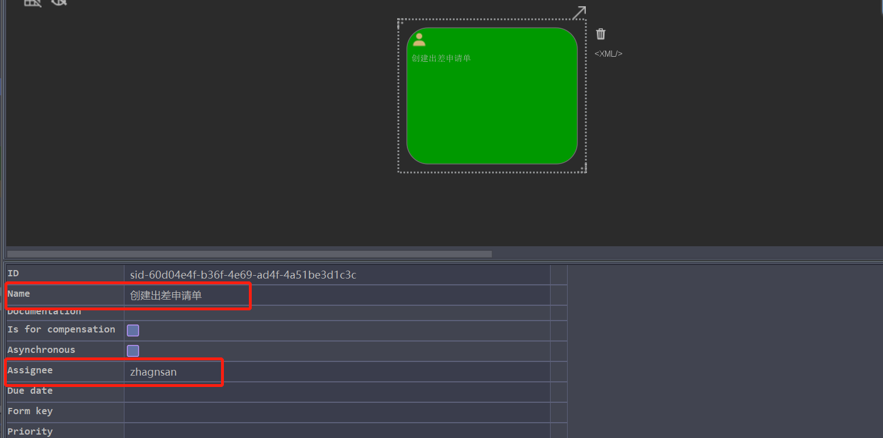This screenshot has height=438, width=883.
Task: Select the Form key property label
Action: pyautogui.click(x=30, y=411)
